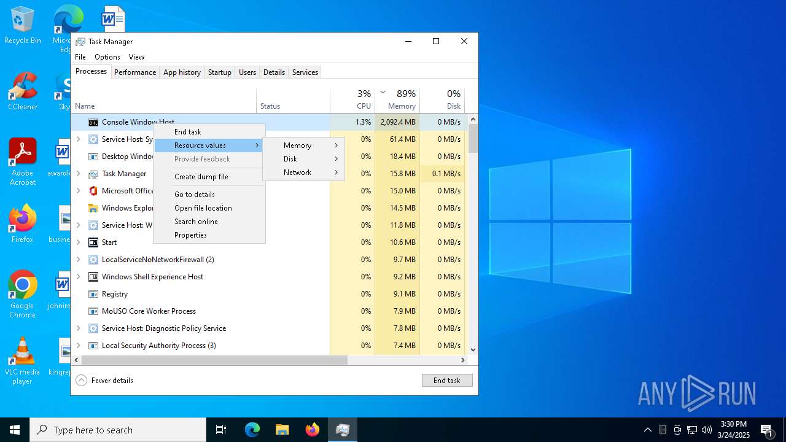Screen dimensions: 786x442
Task: Open the notification center icon
Action: pos(766,430)
